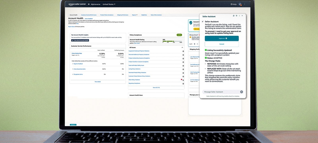Open Restricted Product Policy Violations
318x143 pixels.
point(137,72)
